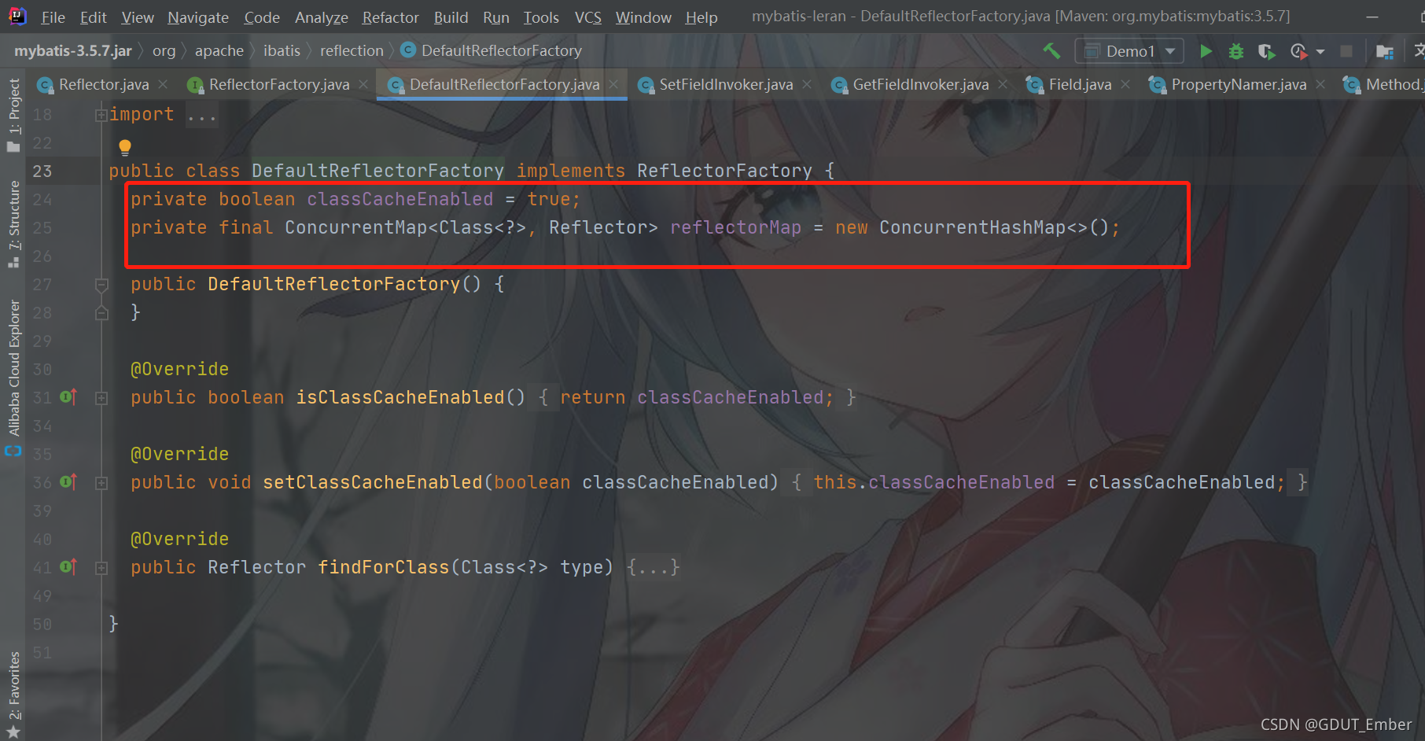Viewport: 1425px width, 741px height.
Task: Open the View menu
Action: (x=138, y=17)
